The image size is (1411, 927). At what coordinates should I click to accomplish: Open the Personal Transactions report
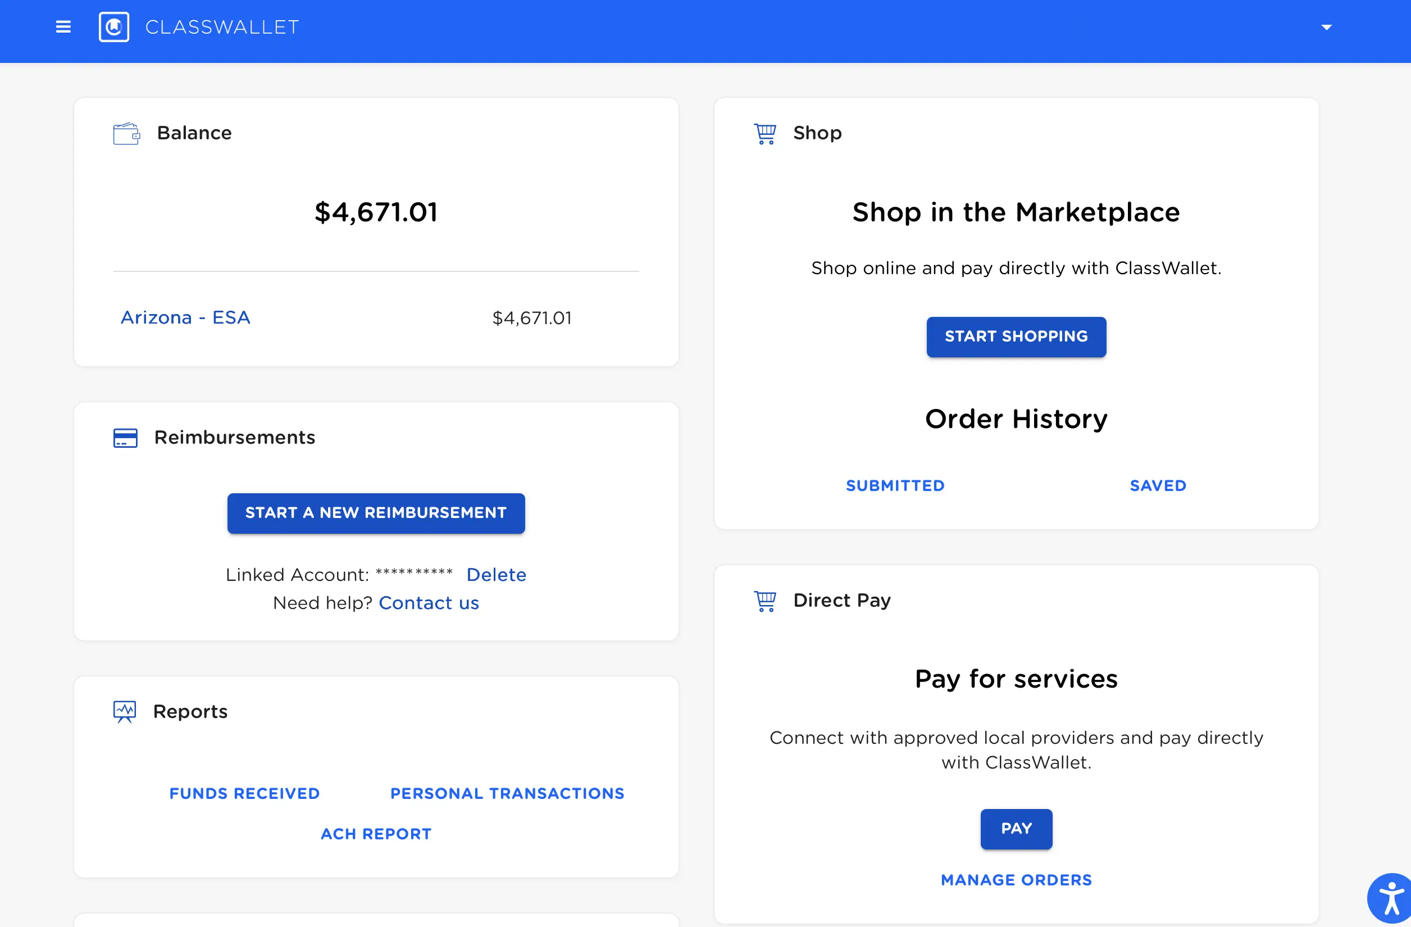click(507, 793)
